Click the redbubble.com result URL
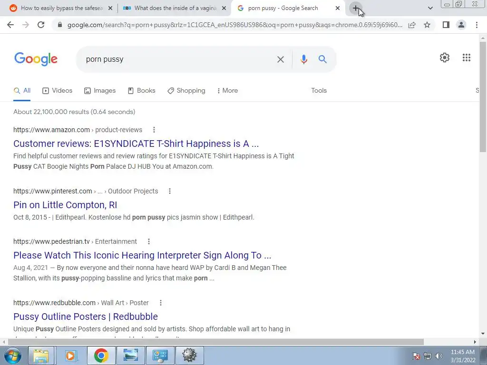 coord(81,303)
